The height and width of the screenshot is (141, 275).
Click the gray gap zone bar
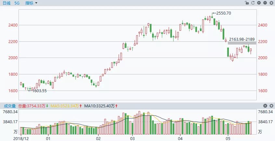tap(242, 43)
